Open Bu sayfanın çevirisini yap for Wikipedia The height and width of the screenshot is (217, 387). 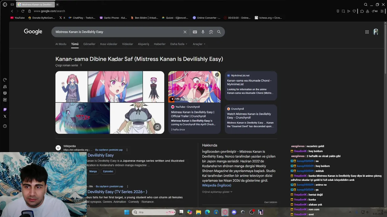tap(109, 150)
